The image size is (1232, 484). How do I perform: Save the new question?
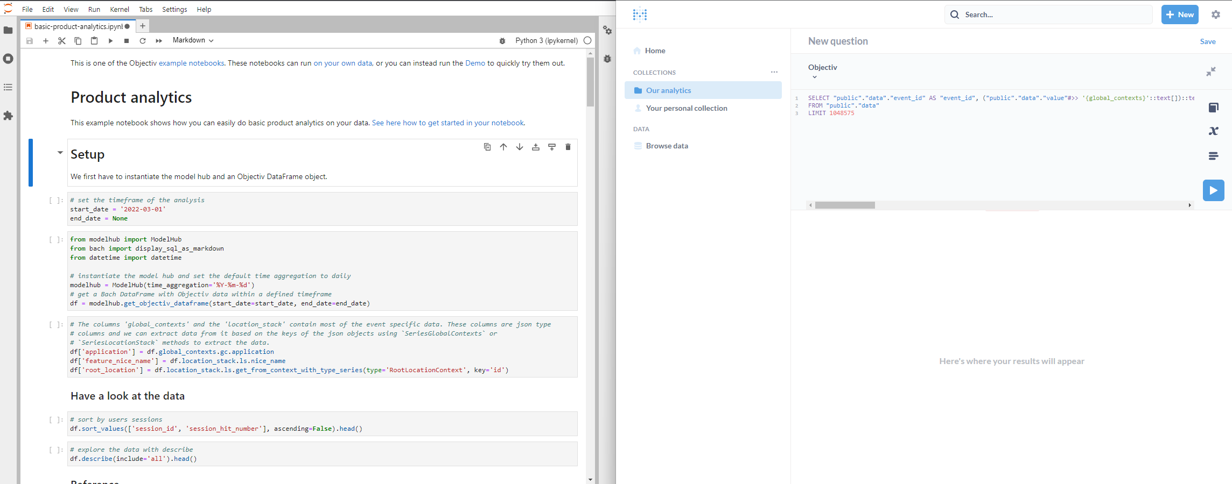point(1208,41)
